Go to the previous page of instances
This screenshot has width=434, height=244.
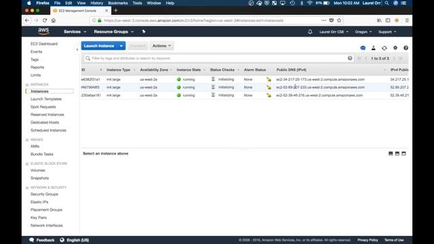coord(366,58)
